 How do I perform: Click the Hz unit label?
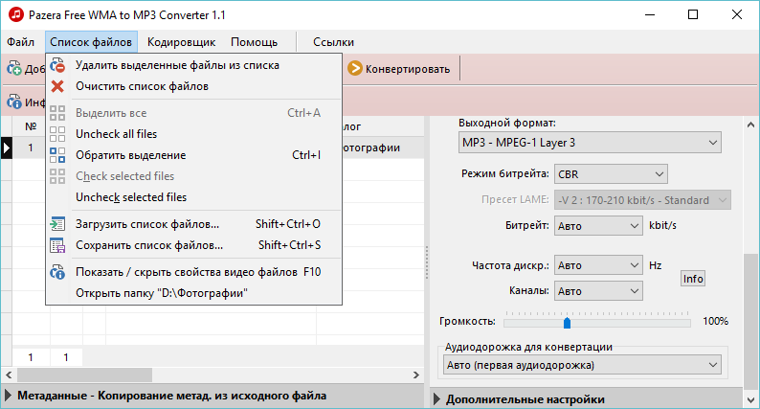coord(656,265)
